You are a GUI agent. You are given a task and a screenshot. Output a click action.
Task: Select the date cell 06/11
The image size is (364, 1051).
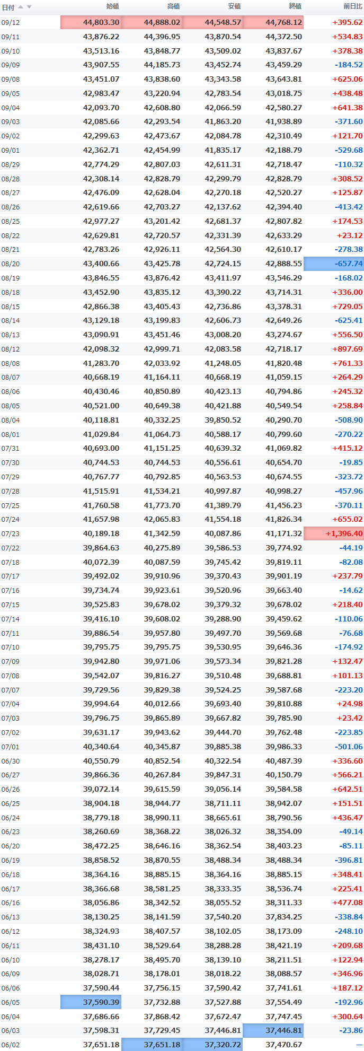point(10,946)
